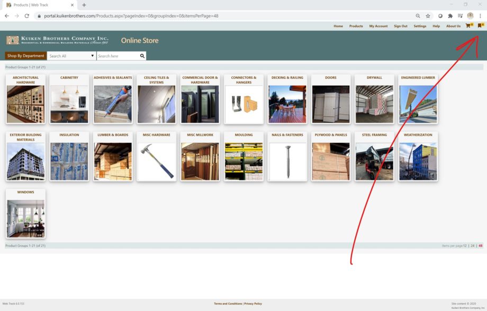Image resolution: width=487 pixels, height=311 pixels.
Task: Open the Weatherization category
Action: tap(418, 157)
